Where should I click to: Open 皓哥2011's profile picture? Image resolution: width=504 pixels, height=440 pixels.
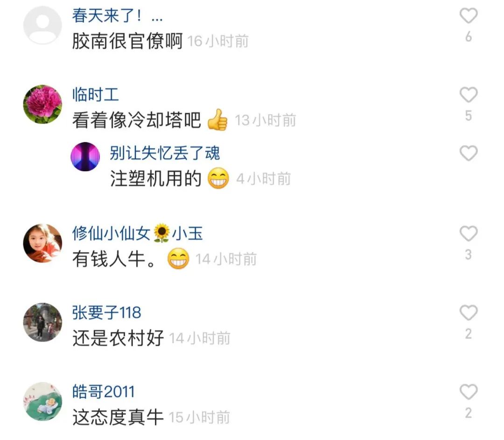[42, 401]
